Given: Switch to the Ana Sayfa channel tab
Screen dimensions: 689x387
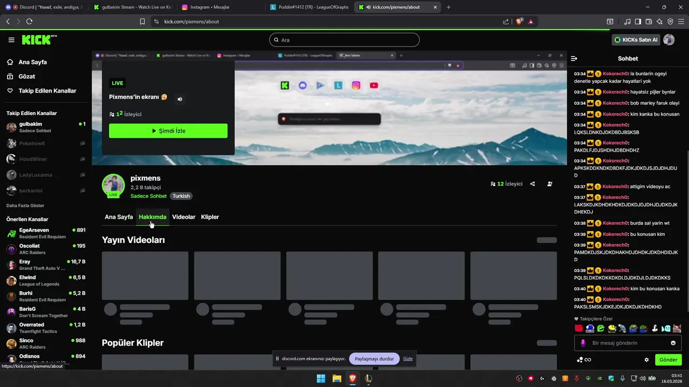Looking at the screenshot, I should (x=119, y=217).
